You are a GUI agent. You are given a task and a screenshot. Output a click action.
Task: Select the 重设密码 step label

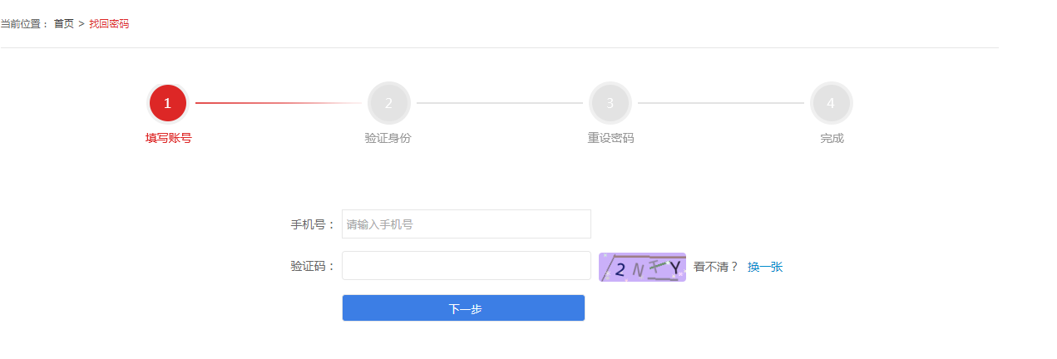[610, 138]
